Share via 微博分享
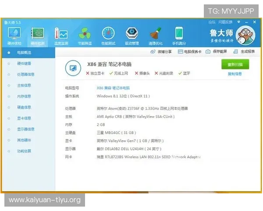This screenshot has height=211, width=263. pos(161,52)
